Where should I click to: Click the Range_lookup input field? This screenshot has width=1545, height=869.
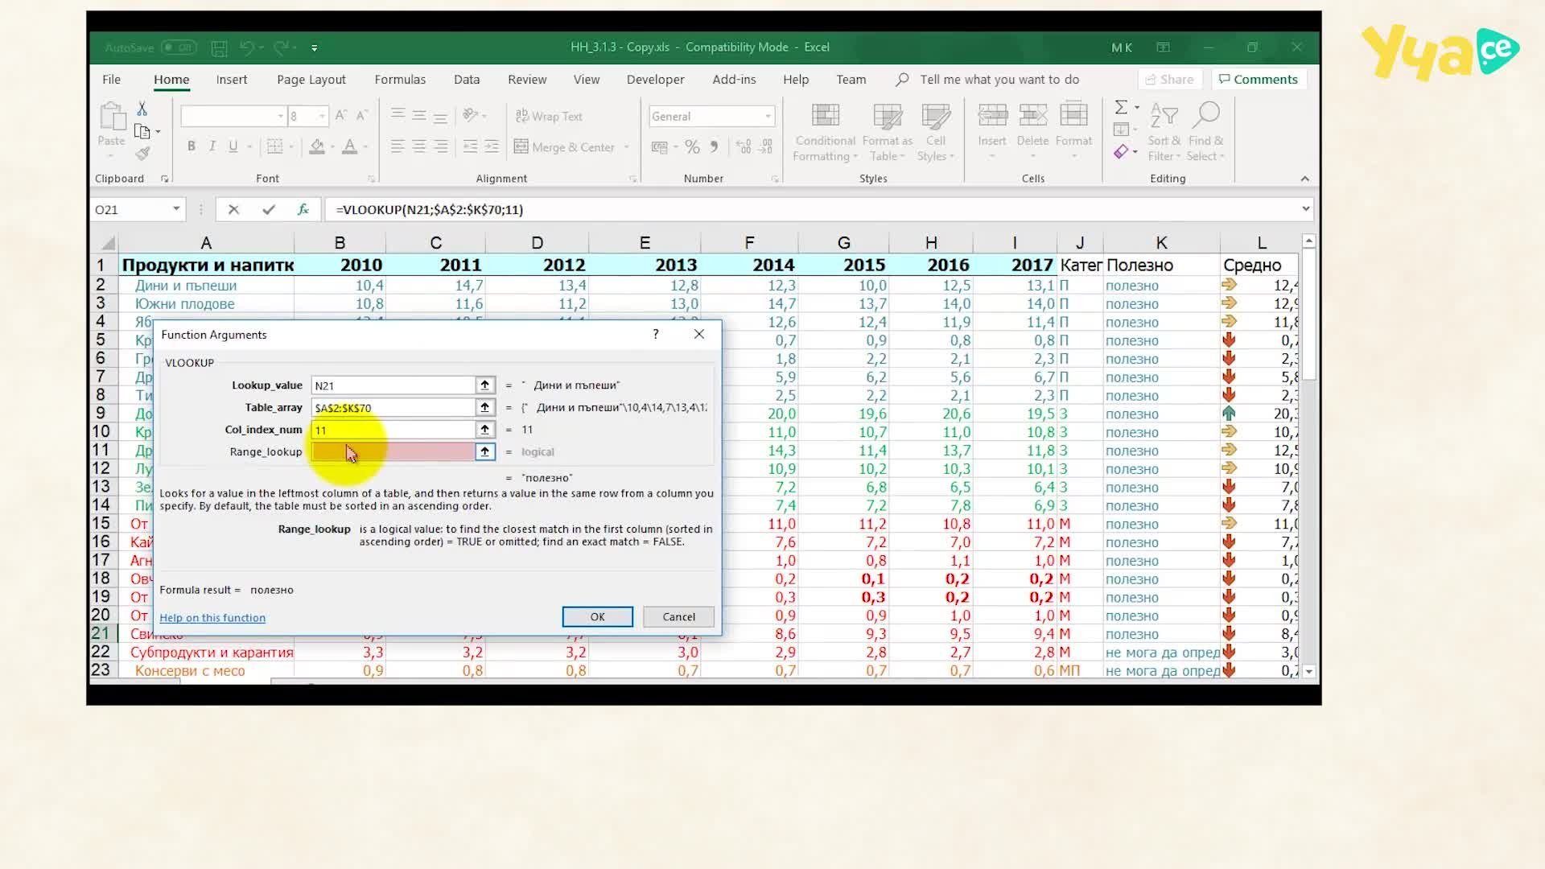[x=393, y=451]
